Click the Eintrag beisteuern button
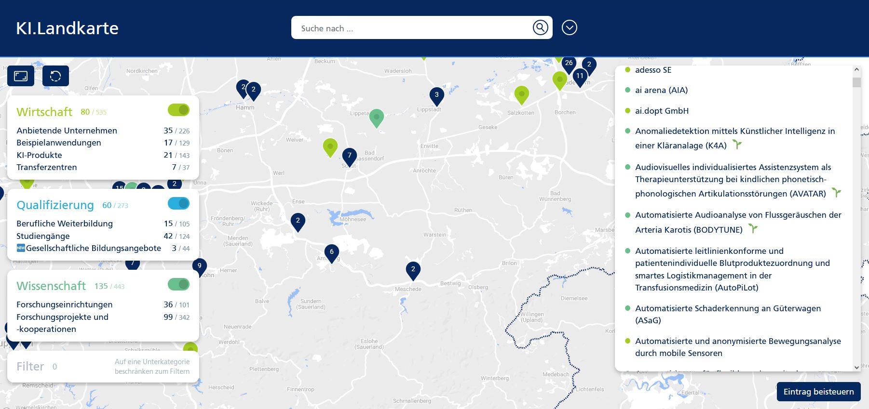The width and height of the screenshot is (869, 409). point(818,392)
